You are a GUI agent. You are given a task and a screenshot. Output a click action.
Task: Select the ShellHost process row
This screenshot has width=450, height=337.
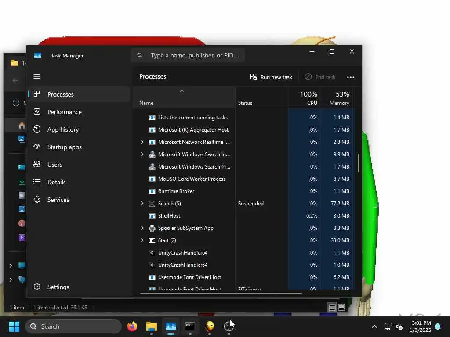coord(243,216)
